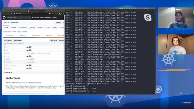
Task: View the packages count link
Action: coord(36,36)
